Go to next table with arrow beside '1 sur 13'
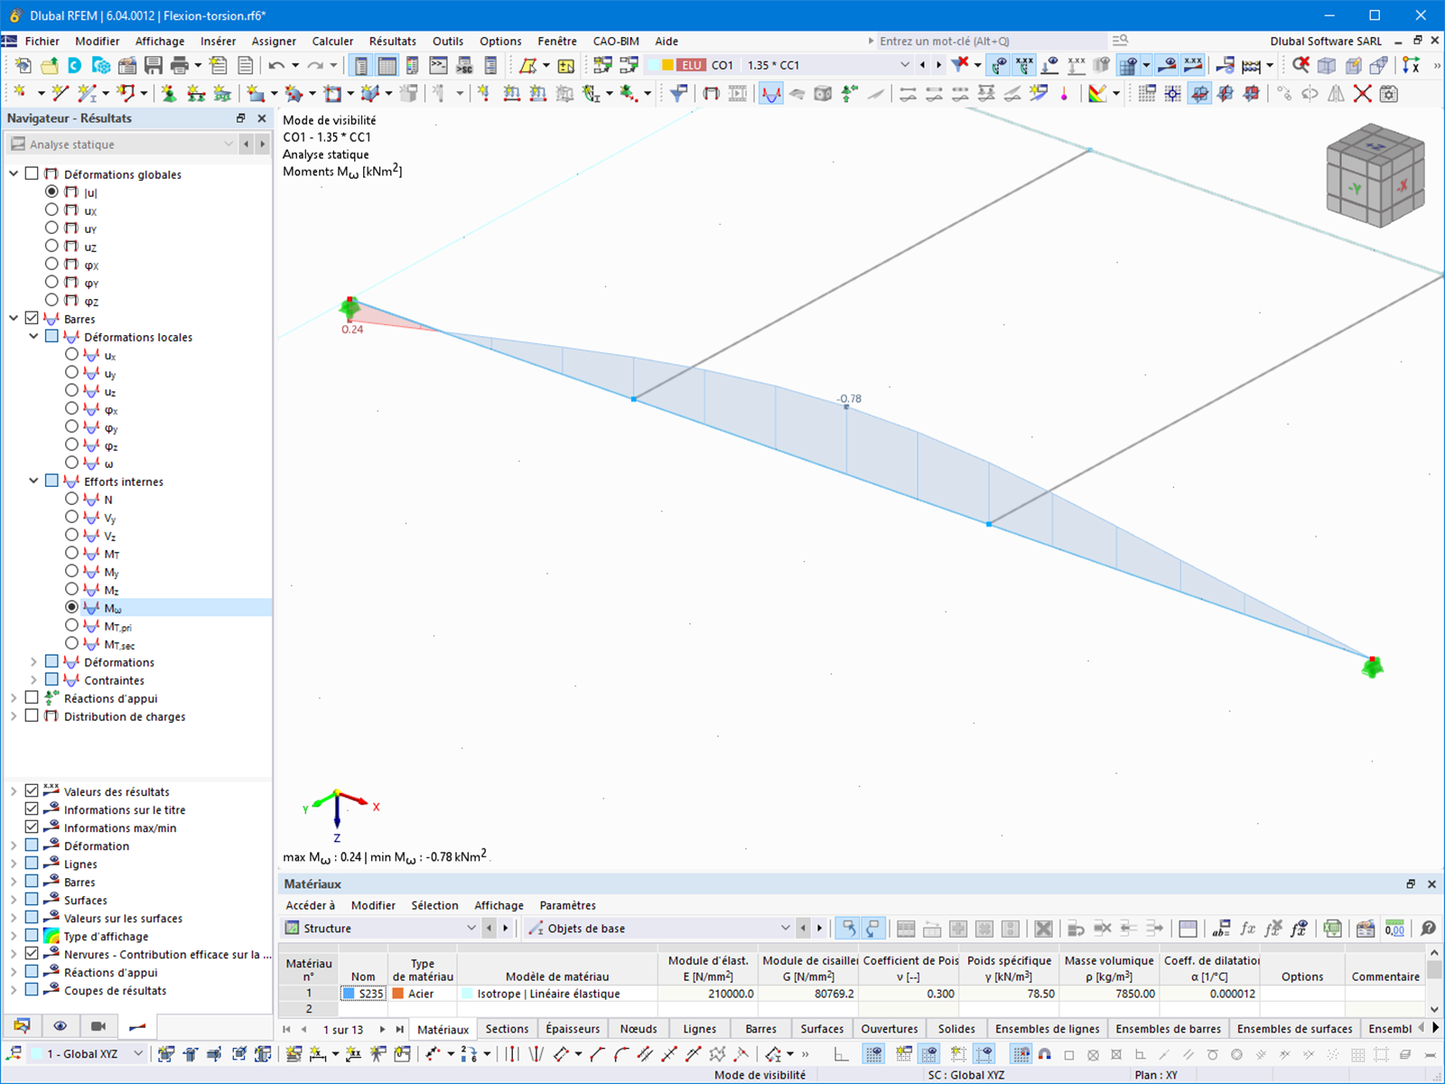The height and width of the screenshot is (1084, 1445). (382, 1029)
